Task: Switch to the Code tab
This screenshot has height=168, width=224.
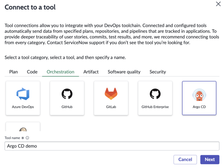Action: 32,72
